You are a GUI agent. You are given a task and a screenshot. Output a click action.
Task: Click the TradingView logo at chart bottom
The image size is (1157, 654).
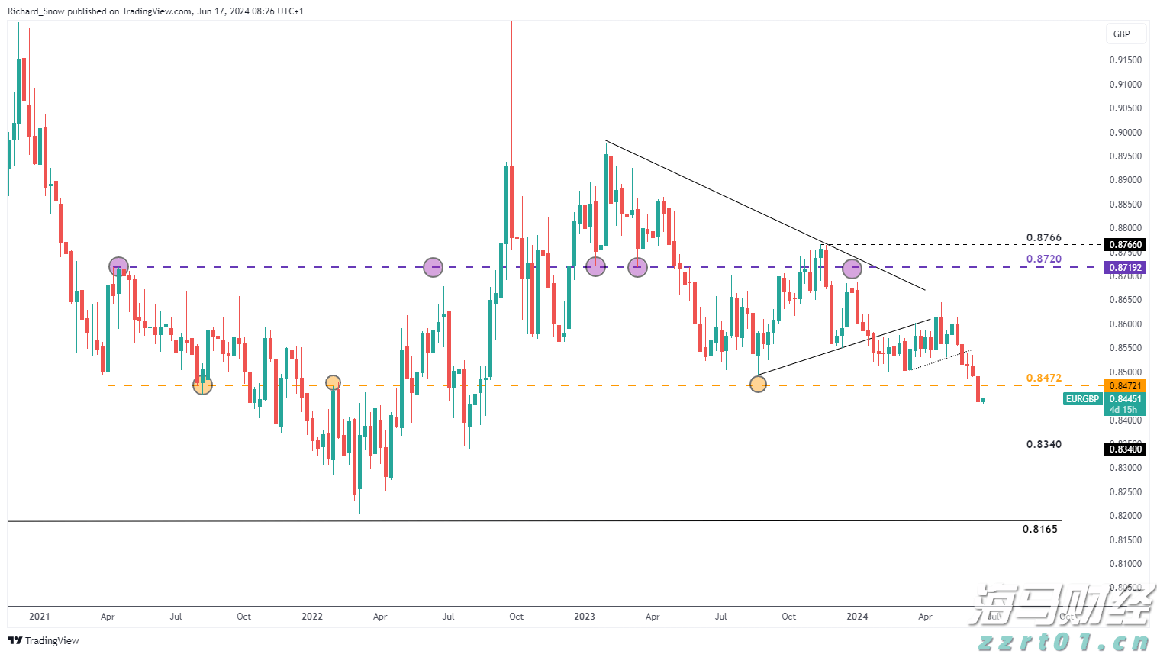(x=44, y=640)
